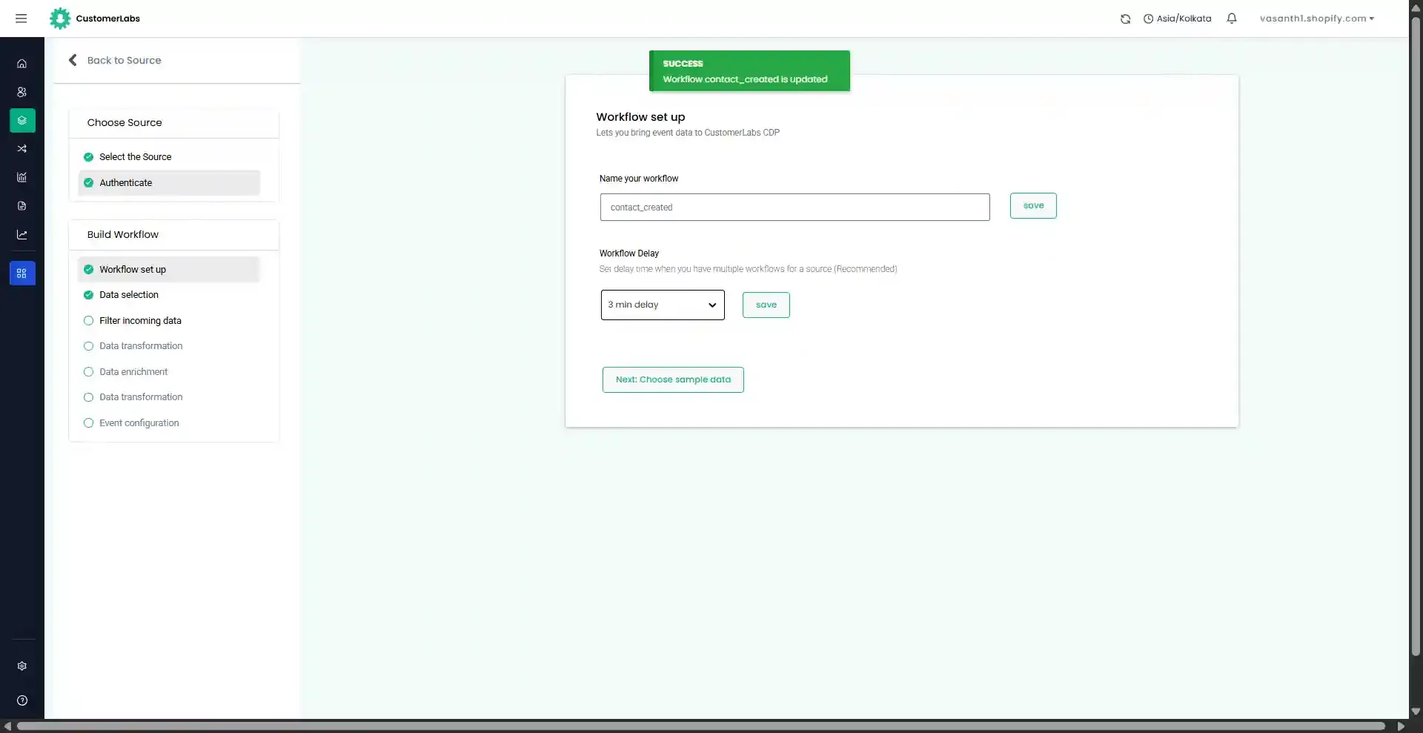Save the workflow name
The image size is (1423, 733).
1033,206
